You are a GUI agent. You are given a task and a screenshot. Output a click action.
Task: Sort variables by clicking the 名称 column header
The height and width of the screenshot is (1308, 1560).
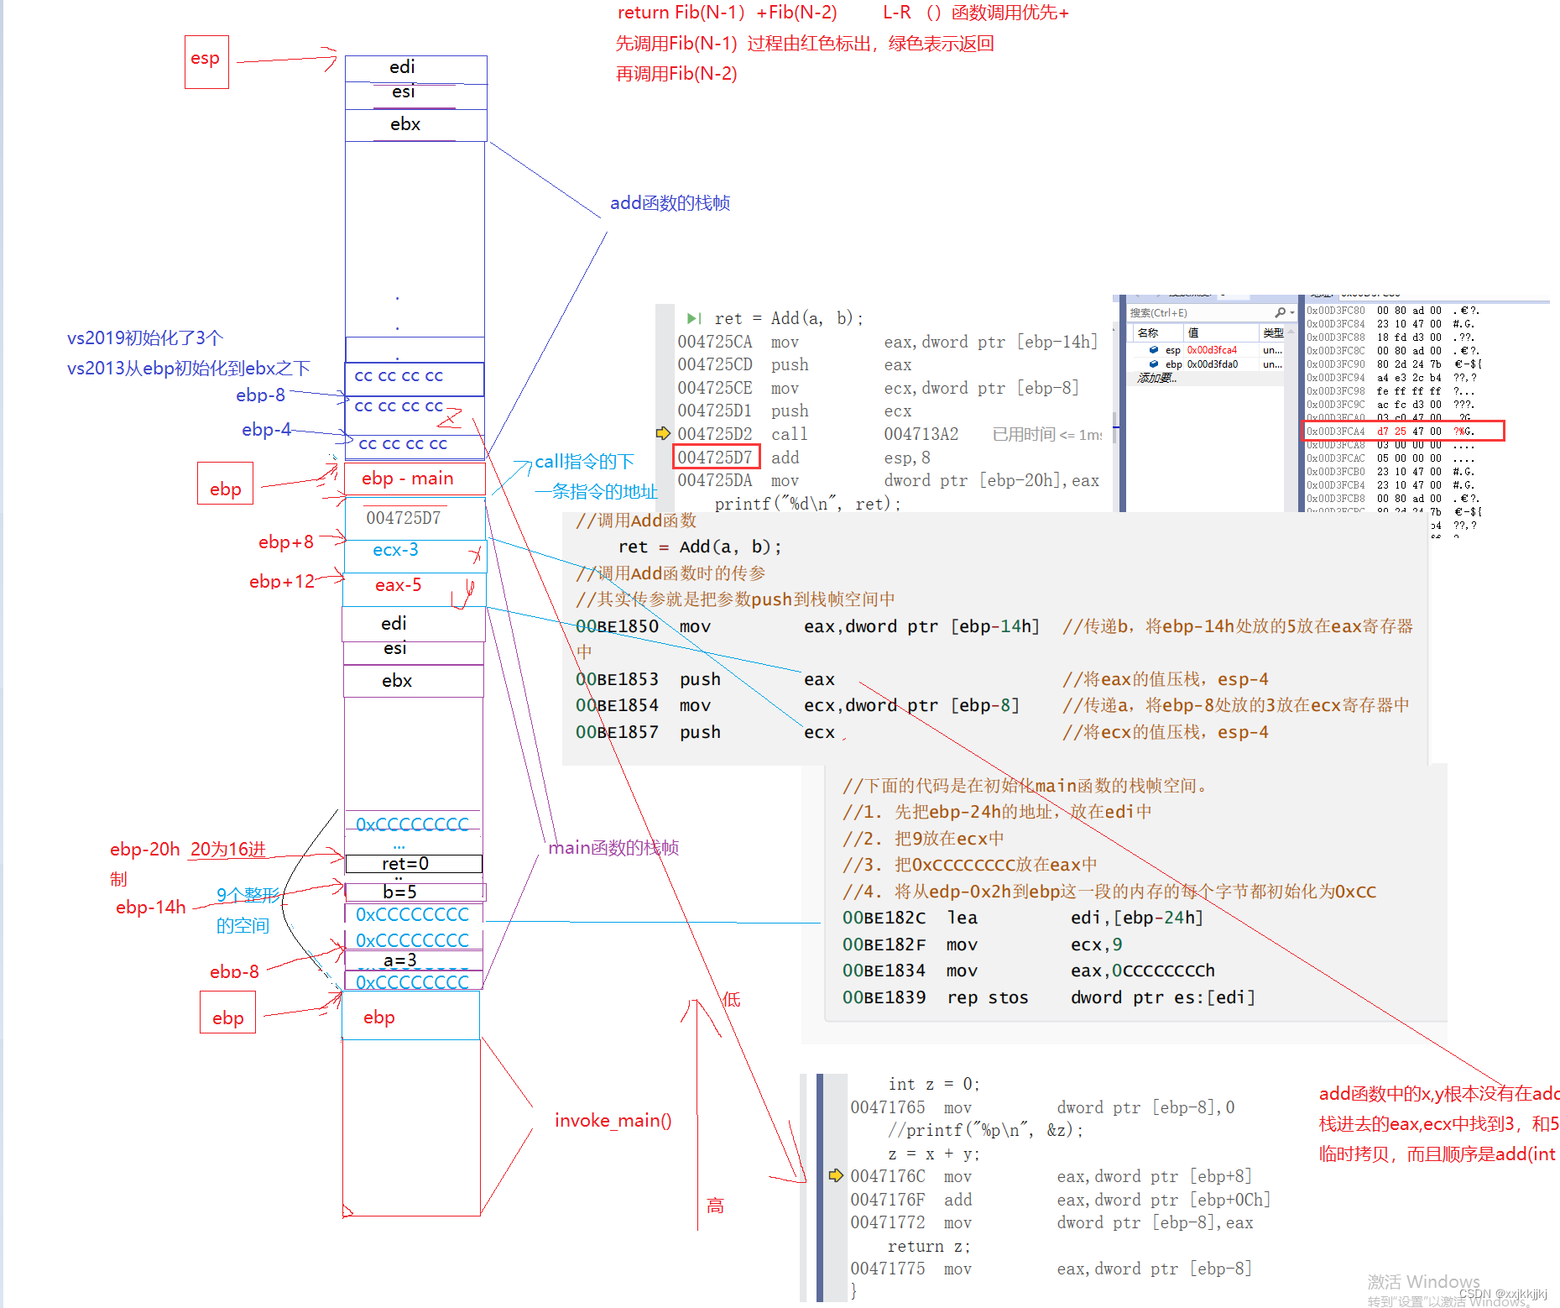[1148, 332]
